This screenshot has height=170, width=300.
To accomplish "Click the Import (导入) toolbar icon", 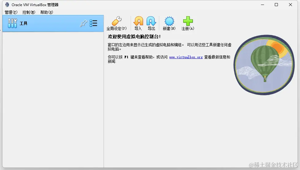I will (x=138, y=21).
